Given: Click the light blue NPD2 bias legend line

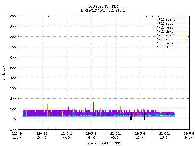Looking at the screenshot, I should [181, 27].
